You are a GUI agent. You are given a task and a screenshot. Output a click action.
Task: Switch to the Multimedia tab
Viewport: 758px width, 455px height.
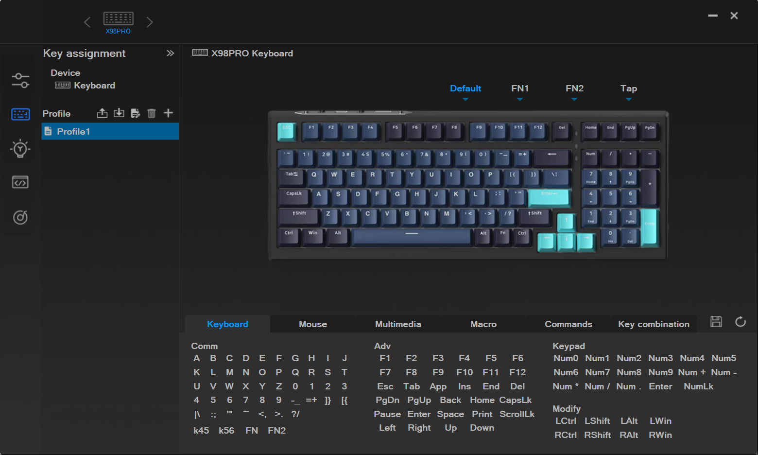coord(398,324)
